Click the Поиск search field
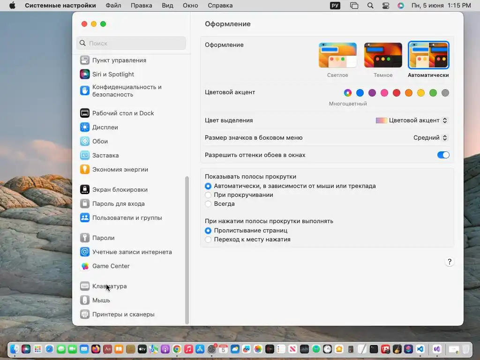480x360 pixels. click(x=131, y=43)
